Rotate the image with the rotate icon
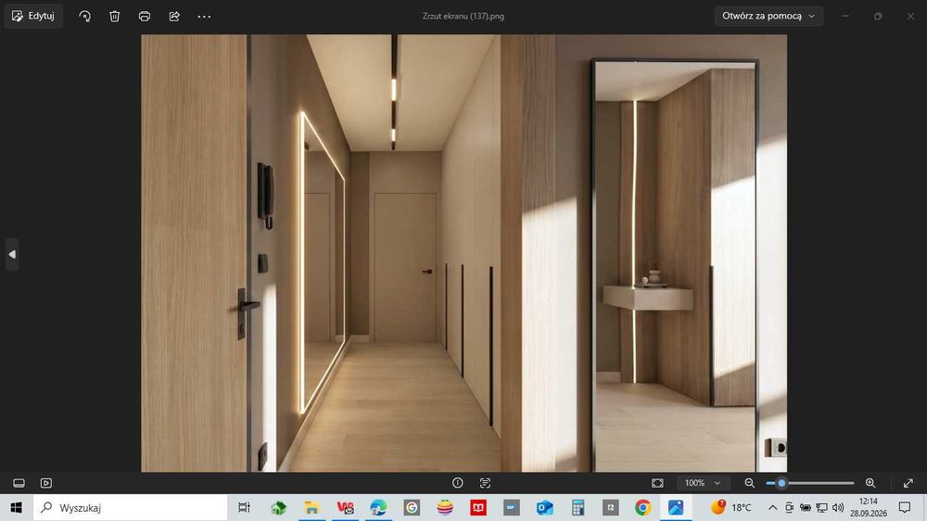This screenshot has width=927, height=521. pos(85,17)
